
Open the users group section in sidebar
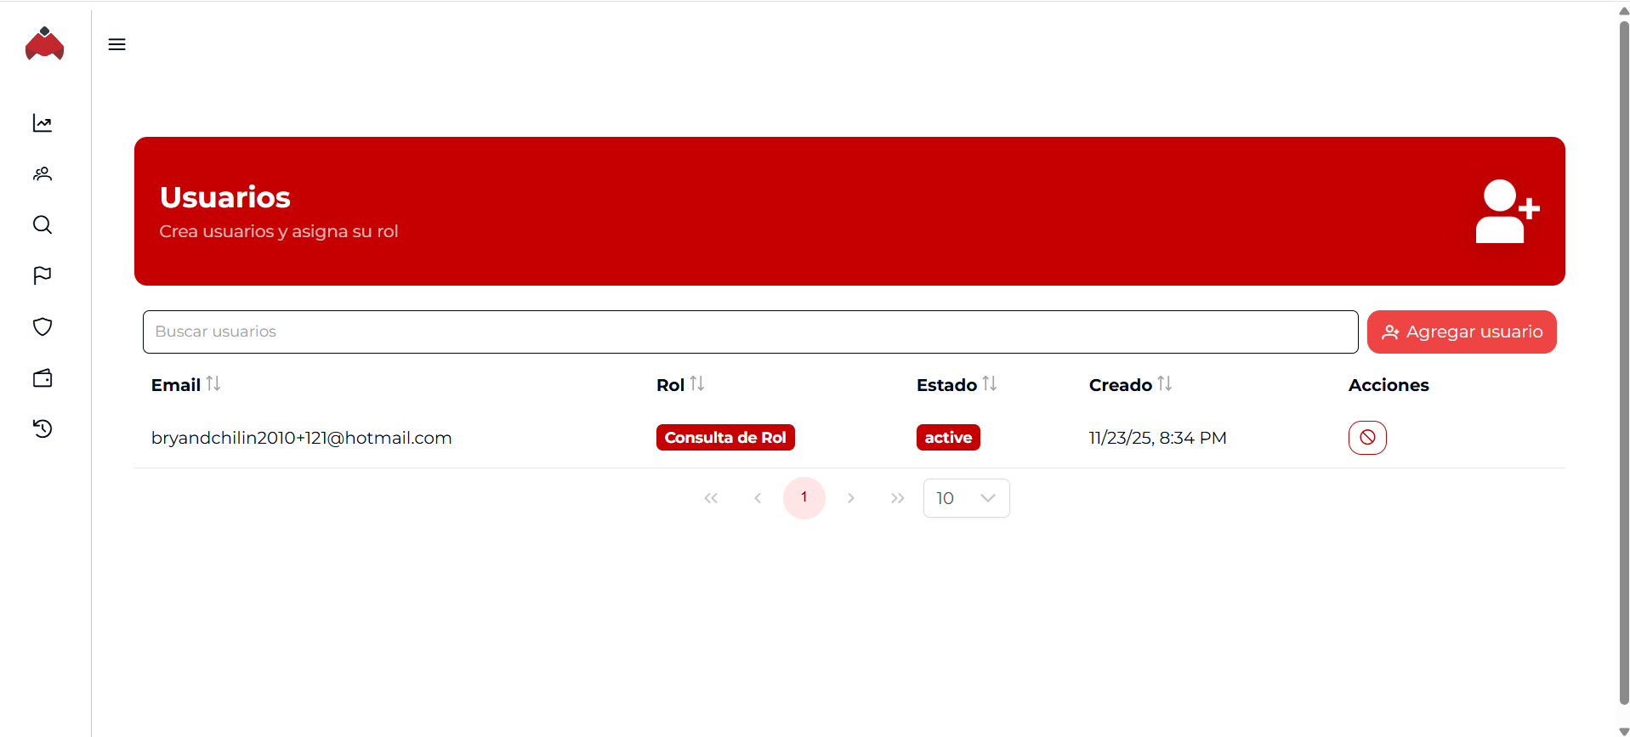pyautogui.click(x=43, y=174)
